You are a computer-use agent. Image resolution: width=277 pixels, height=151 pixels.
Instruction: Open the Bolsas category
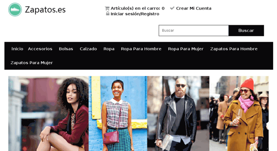pyautogui.click(x=66, y=49)
